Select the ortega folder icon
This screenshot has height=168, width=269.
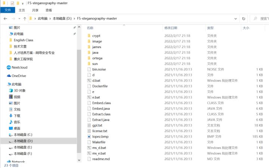(x=89, y=58)
